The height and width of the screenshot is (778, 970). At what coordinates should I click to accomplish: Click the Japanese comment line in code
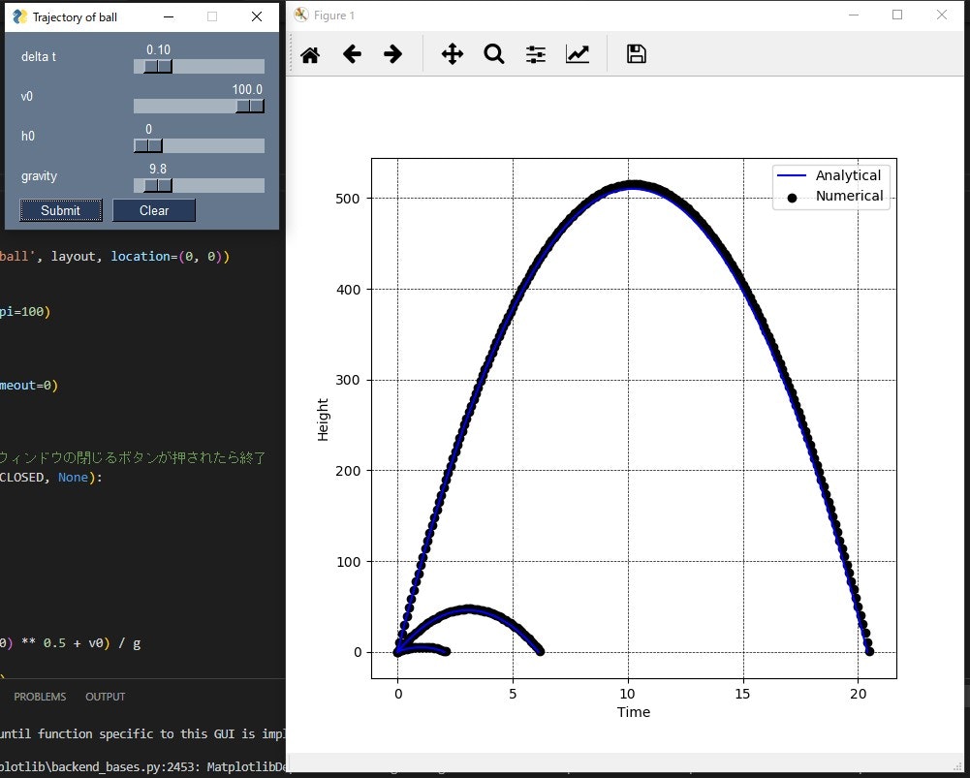(x=133, y=457)
